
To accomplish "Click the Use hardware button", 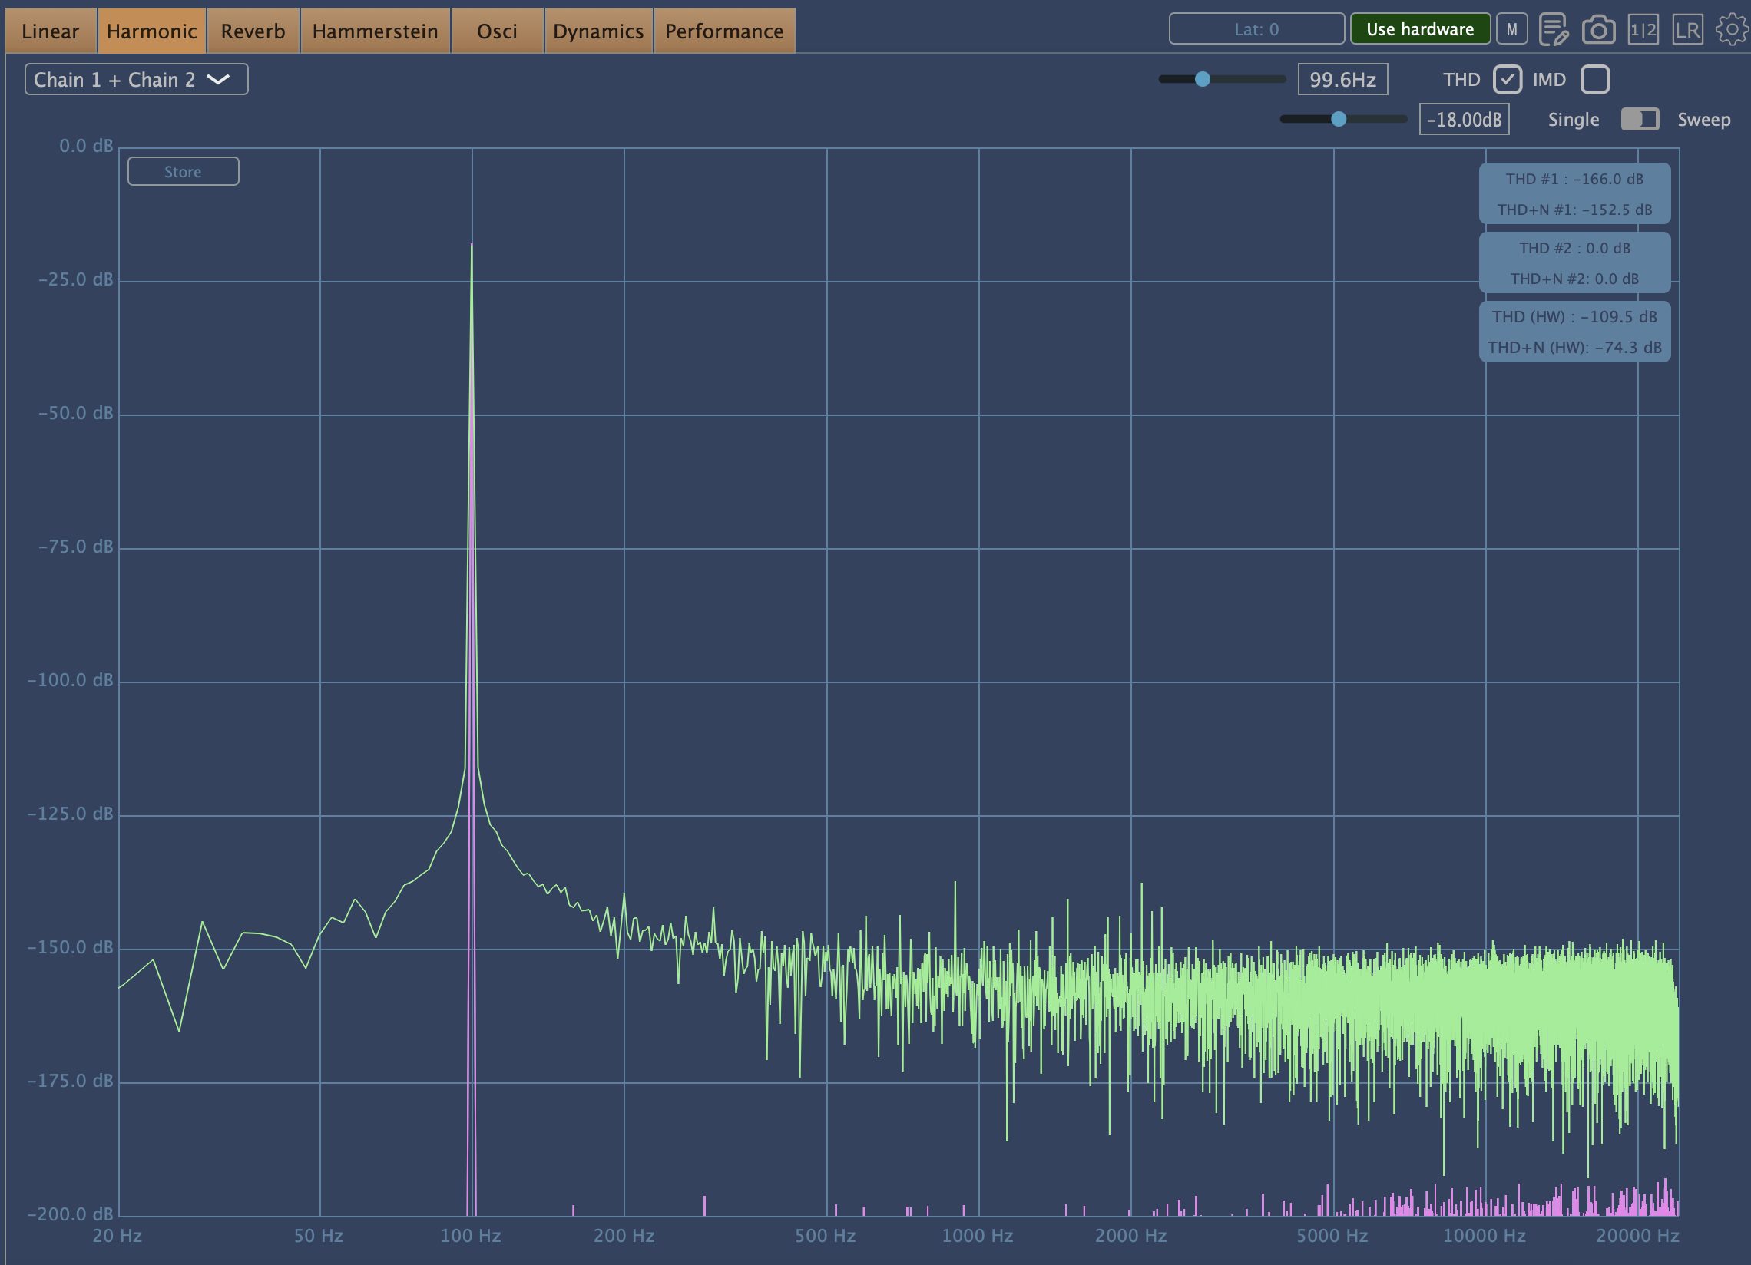I will tap(1420, 29).
